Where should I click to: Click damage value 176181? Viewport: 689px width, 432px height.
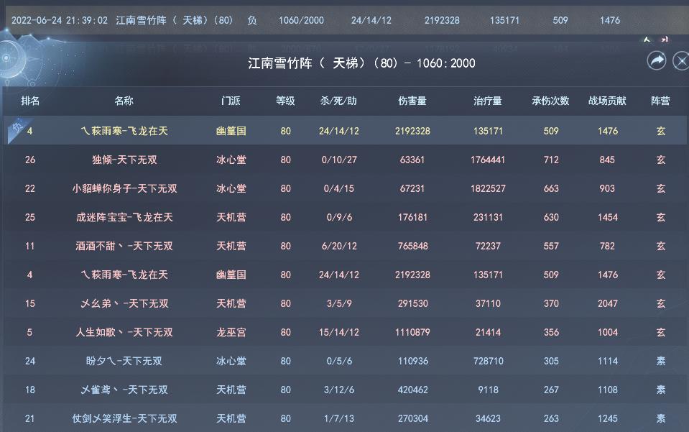[412, 217]
